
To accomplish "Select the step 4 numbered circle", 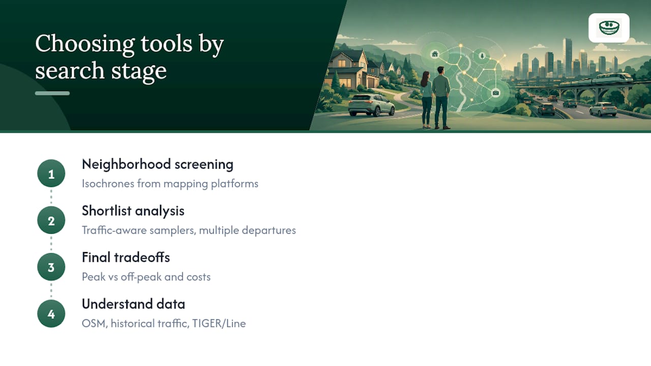I will tap(51, 314).
